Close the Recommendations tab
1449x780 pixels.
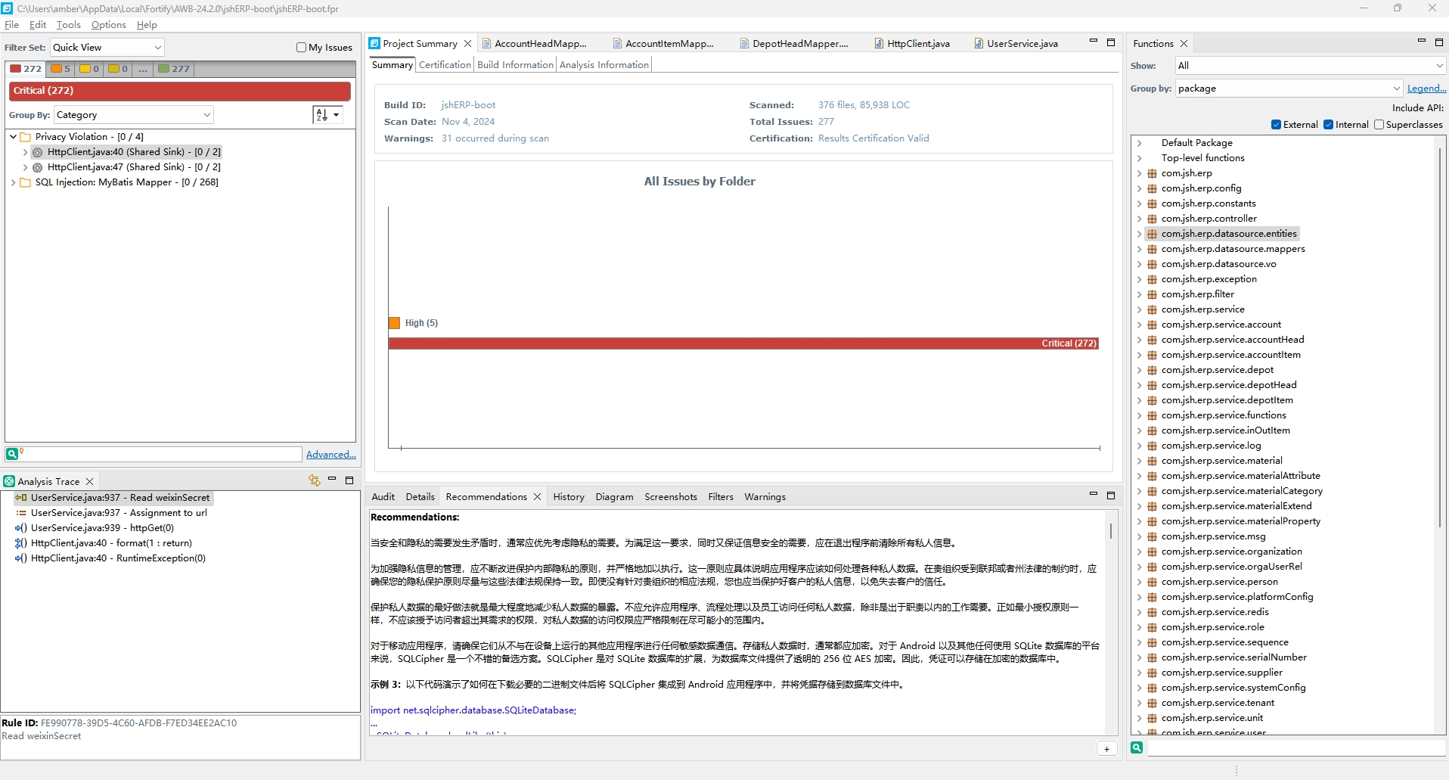pos(538,497)
